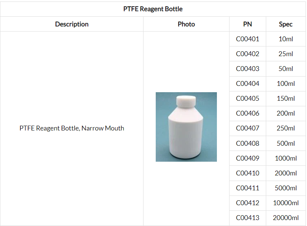
Task: Select the 10000ml spec cell
Action: (285, 203)
